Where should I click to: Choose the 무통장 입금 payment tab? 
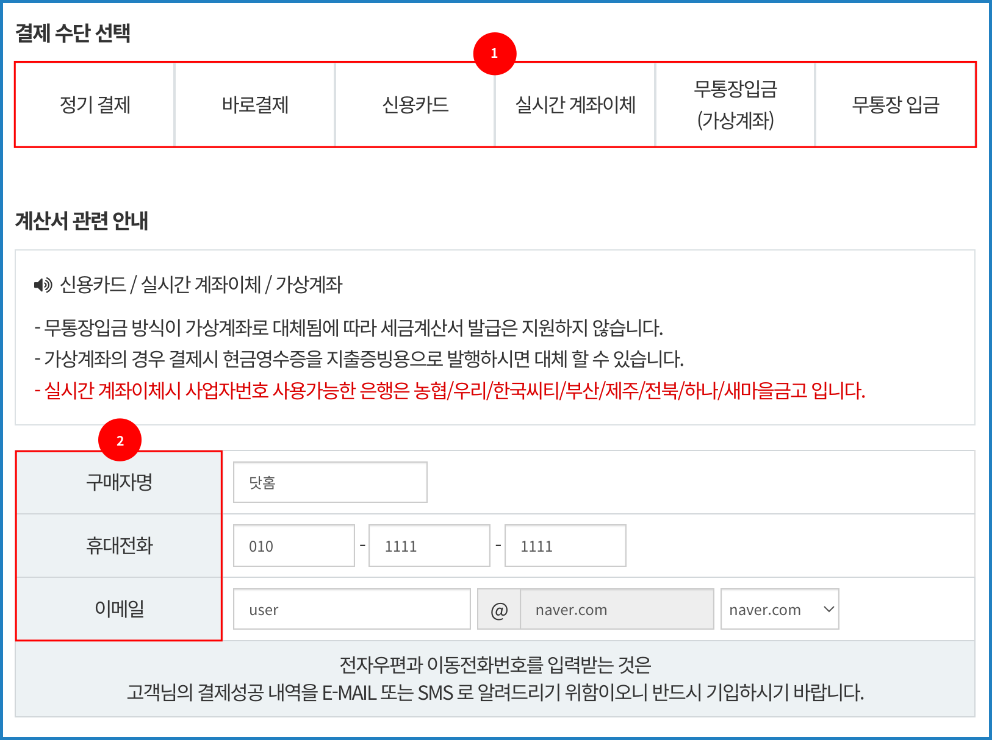895,105
